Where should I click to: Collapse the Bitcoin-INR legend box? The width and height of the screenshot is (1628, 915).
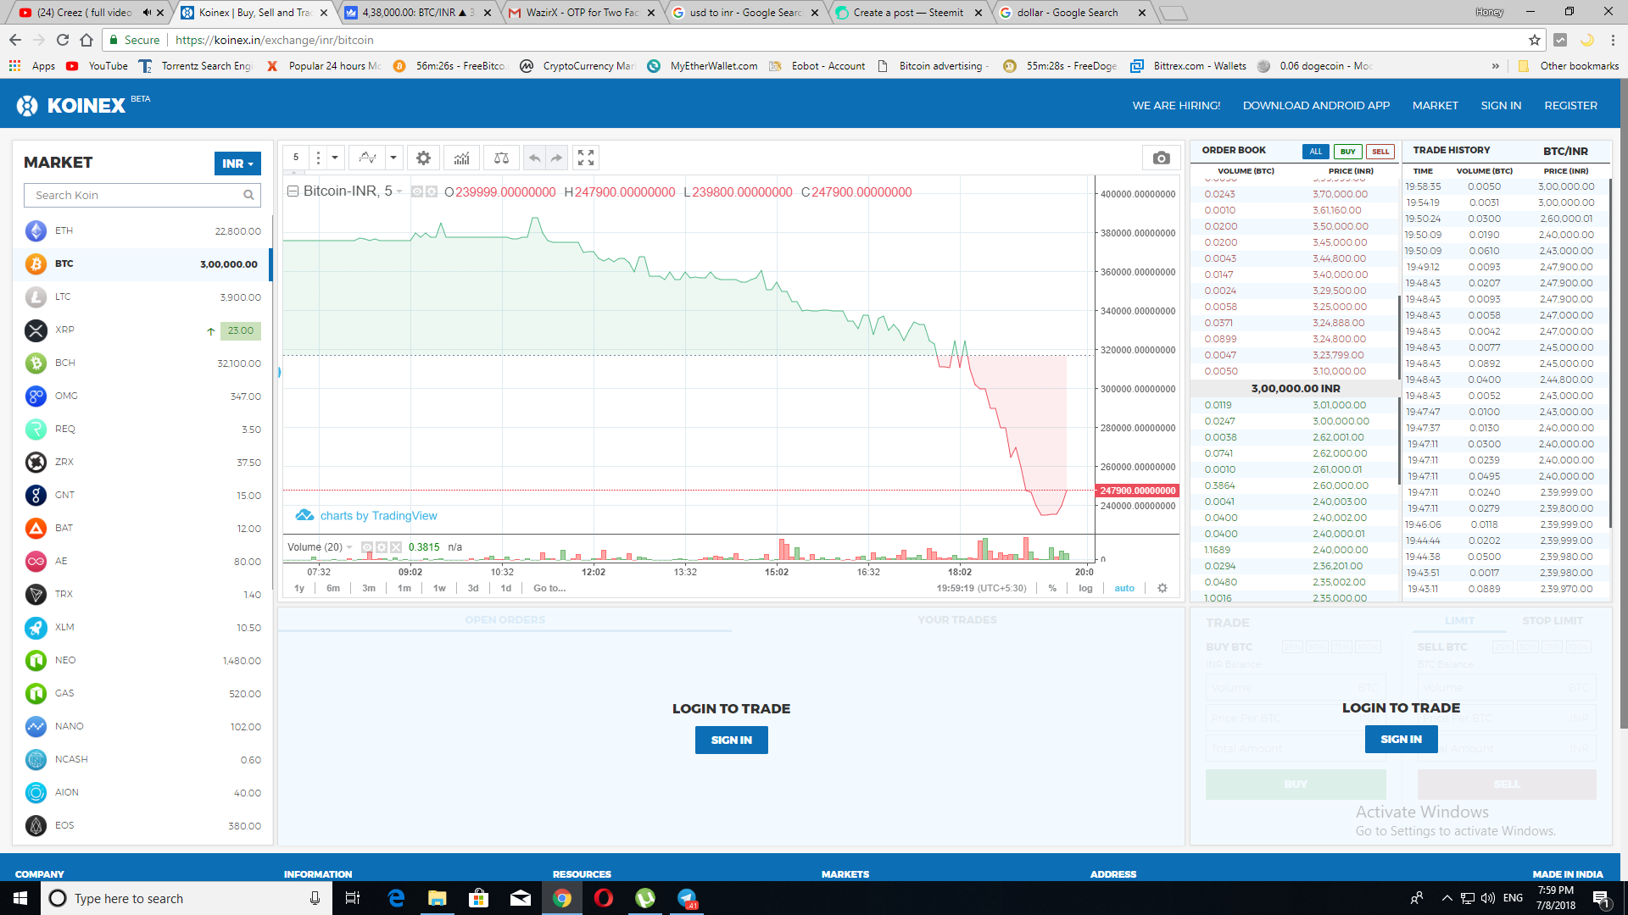293,191
